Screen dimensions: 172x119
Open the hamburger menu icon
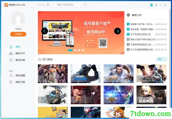(156, 5)
